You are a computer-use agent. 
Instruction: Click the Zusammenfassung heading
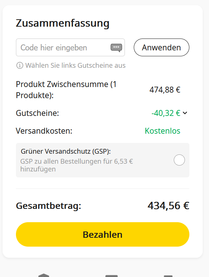pos(63,23)
